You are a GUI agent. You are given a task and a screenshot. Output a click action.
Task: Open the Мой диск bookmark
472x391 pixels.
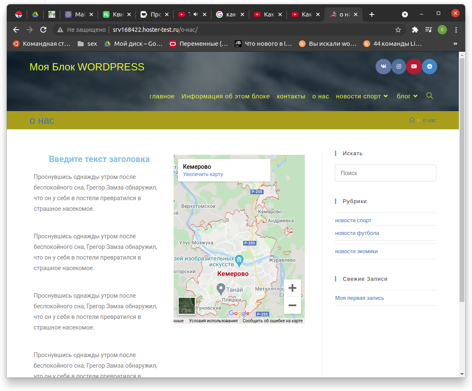click(x=133, y=44)
